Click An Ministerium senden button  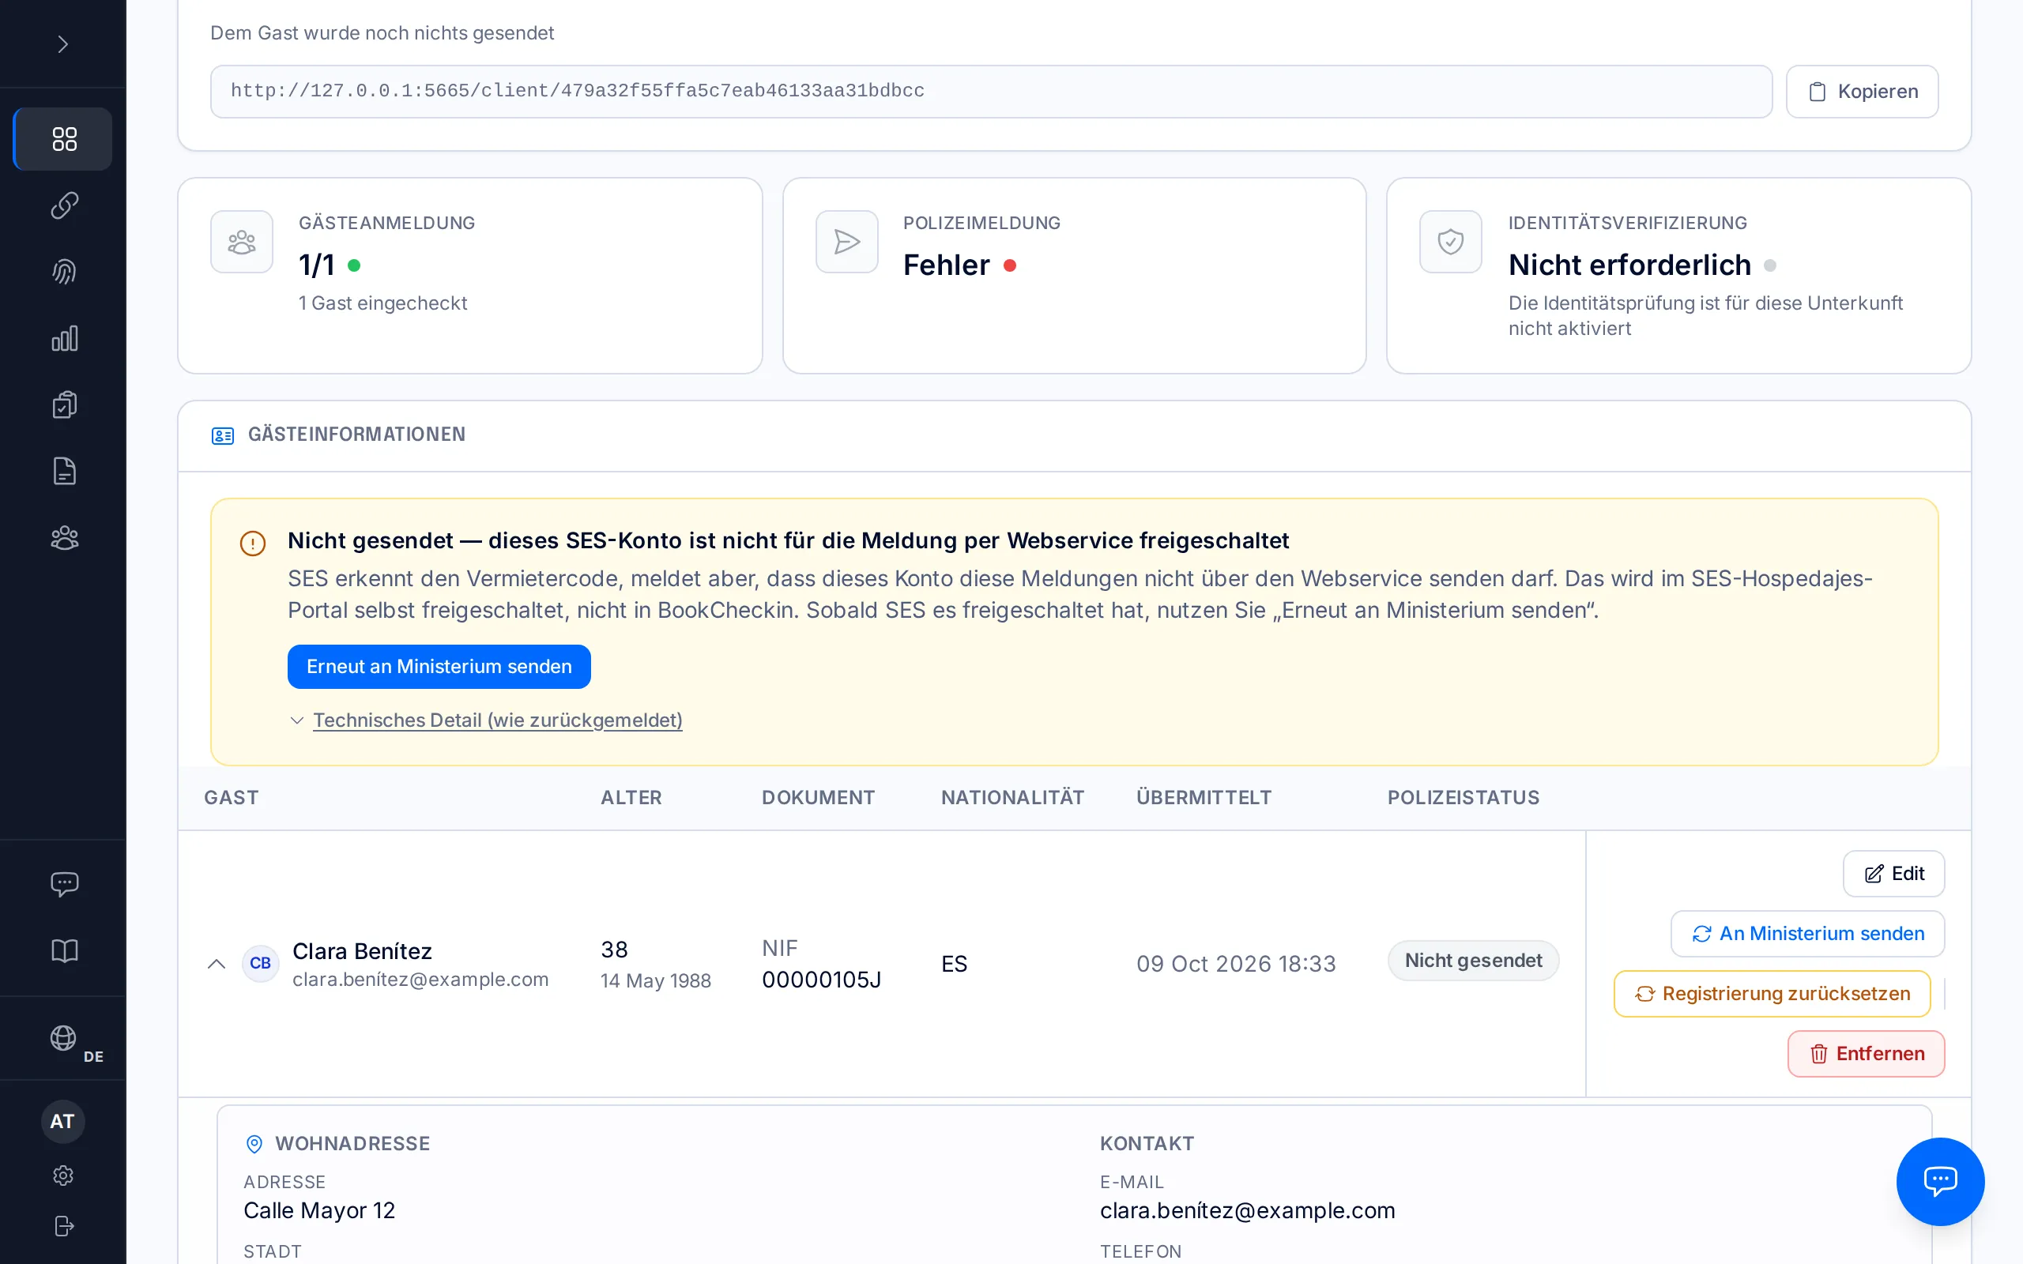click(x=1807, y=934)
